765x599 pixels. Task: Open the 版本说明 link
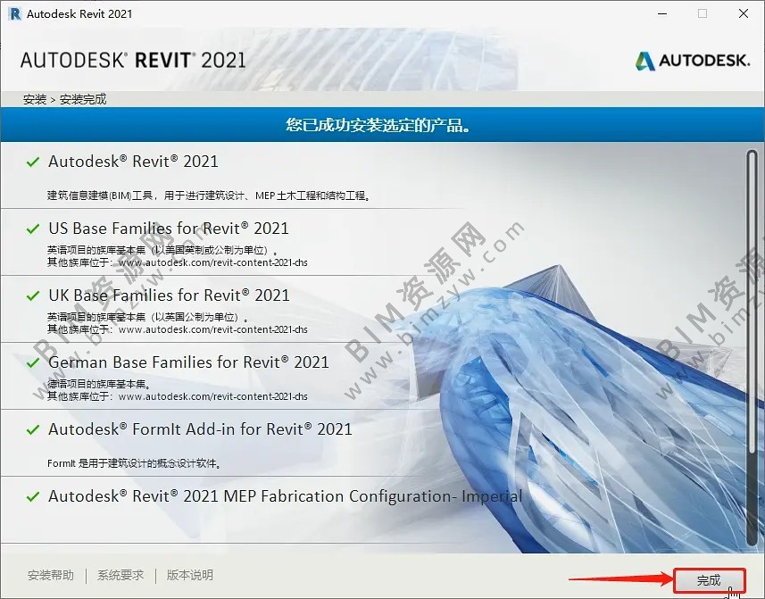190,575
